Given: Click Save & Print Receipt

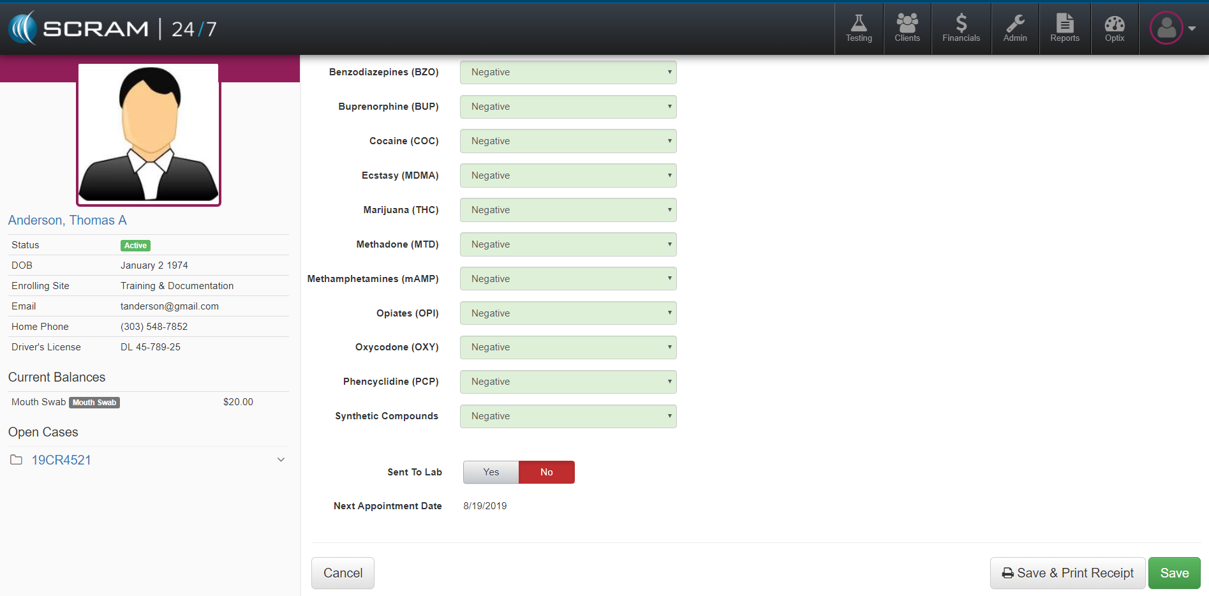Looking at the screenshot, I should (1067, 573).
